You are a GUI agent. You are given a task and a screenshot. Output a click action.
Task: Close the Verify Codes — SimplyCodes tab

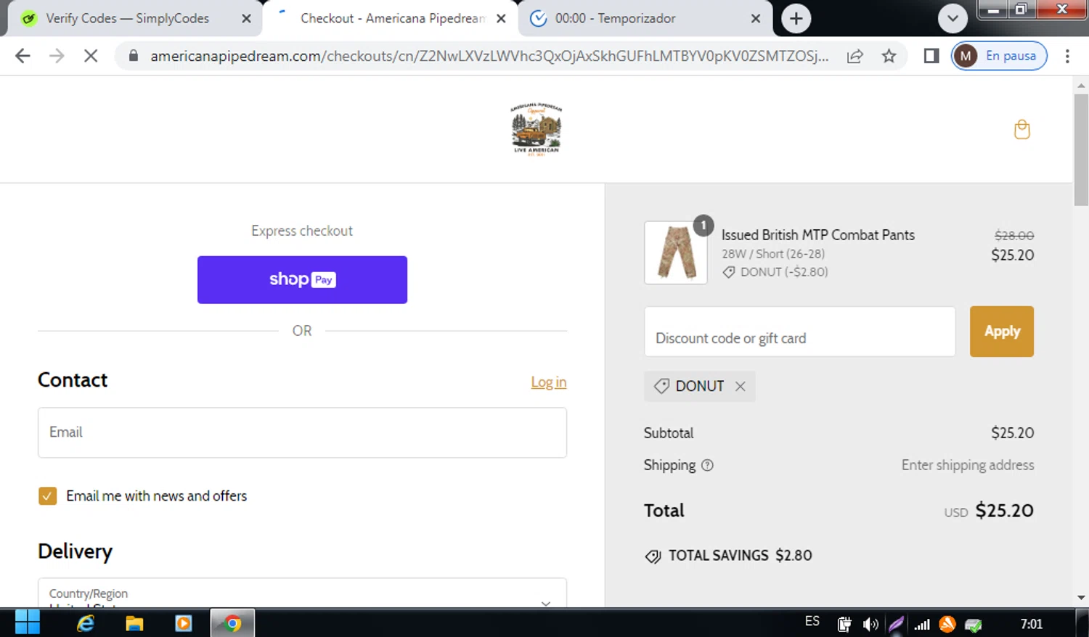(247, 19)
